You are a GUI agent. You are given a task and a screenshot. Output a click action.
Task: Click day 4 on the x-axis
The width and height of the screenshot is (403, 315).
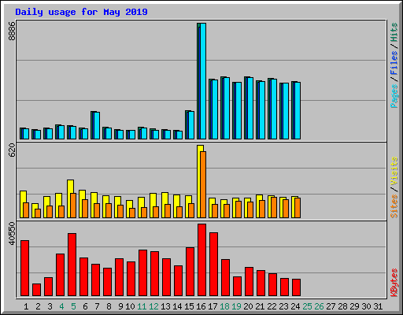tap(61, 306)
